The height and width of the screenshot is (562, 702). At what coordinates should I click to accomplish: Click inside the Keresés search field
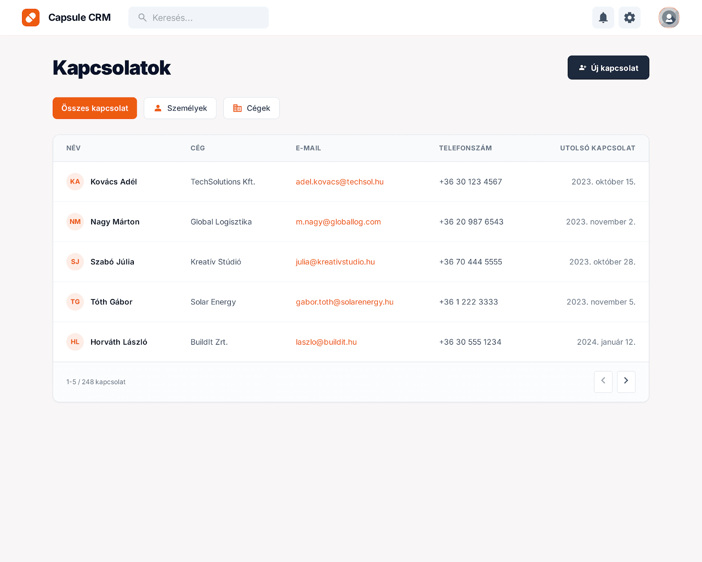(198, 18)
